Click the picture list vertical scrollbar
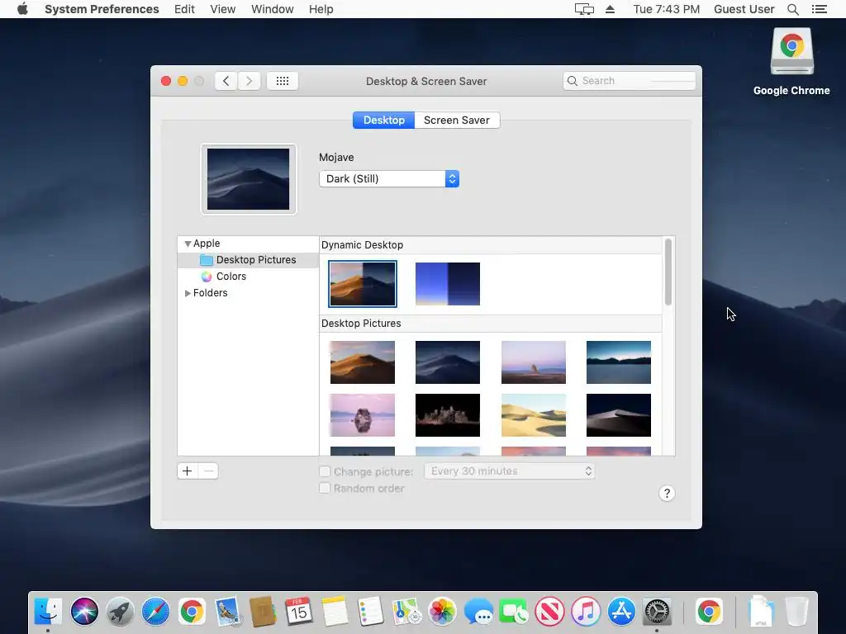Image resolution: width=846 pixels, height=634 pixels. pyautogui.click(x=668, y=272)
